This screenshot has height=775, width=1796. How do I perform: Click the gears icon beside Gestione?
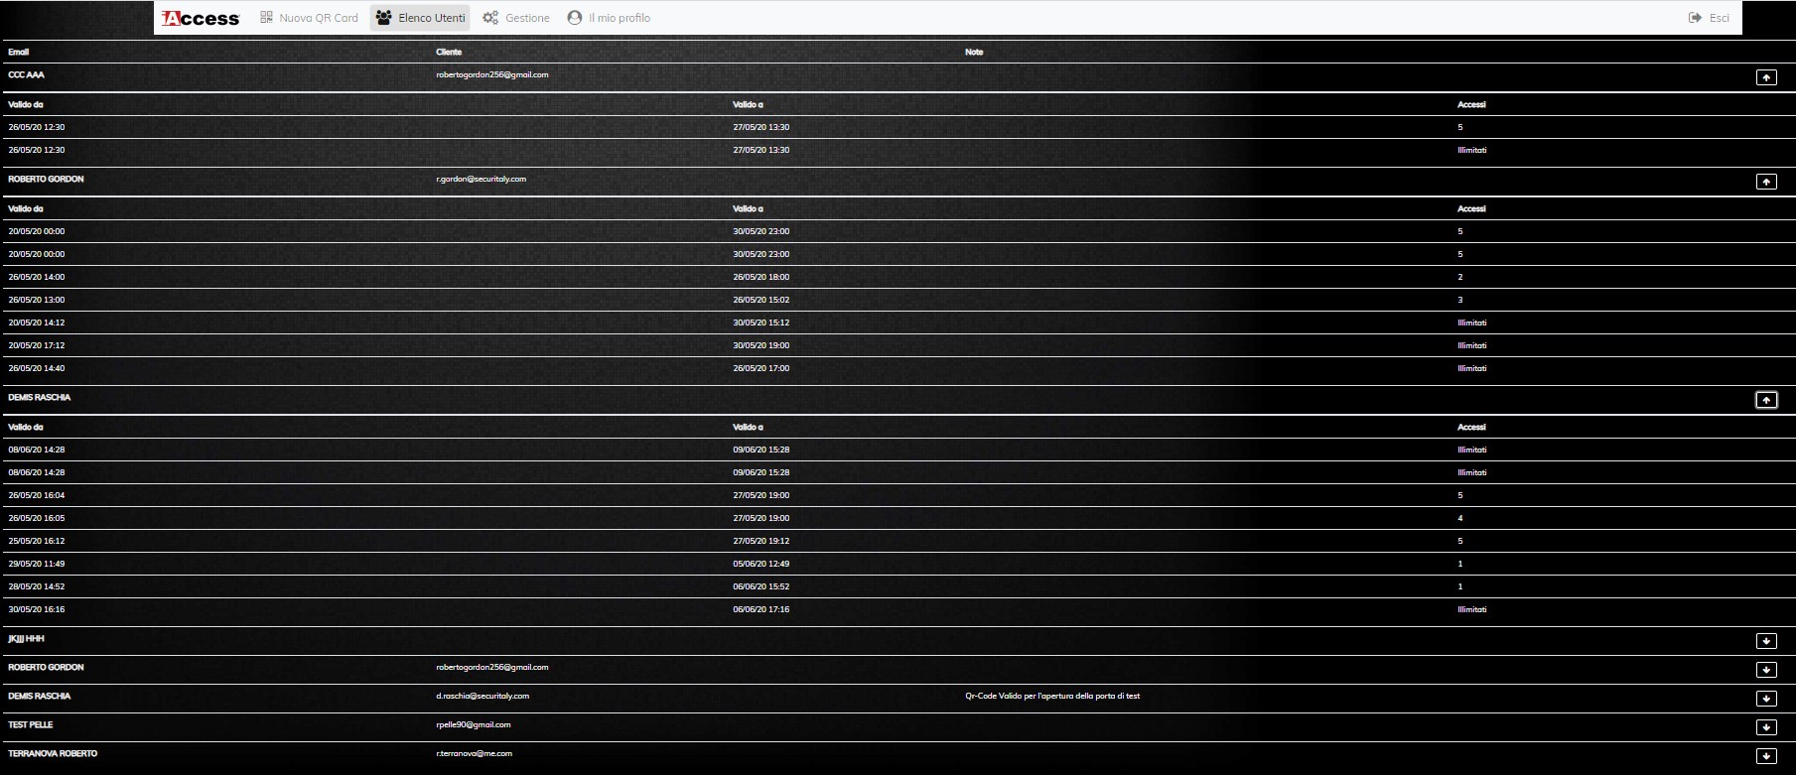(x=490, y=18)
